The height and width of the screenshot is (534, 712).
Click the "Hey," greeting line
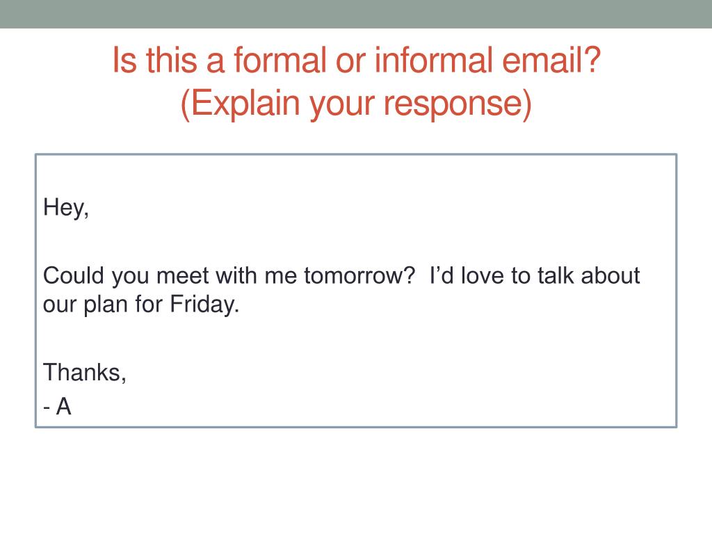pos(66,208)
